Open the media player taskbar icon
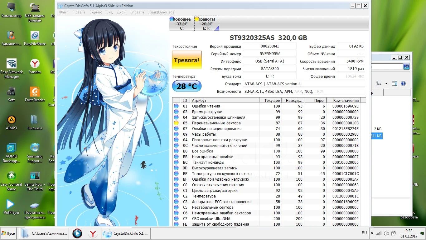The height and width of the screenshot is (240, 426). pyautogui.click(x=77, y=233)
